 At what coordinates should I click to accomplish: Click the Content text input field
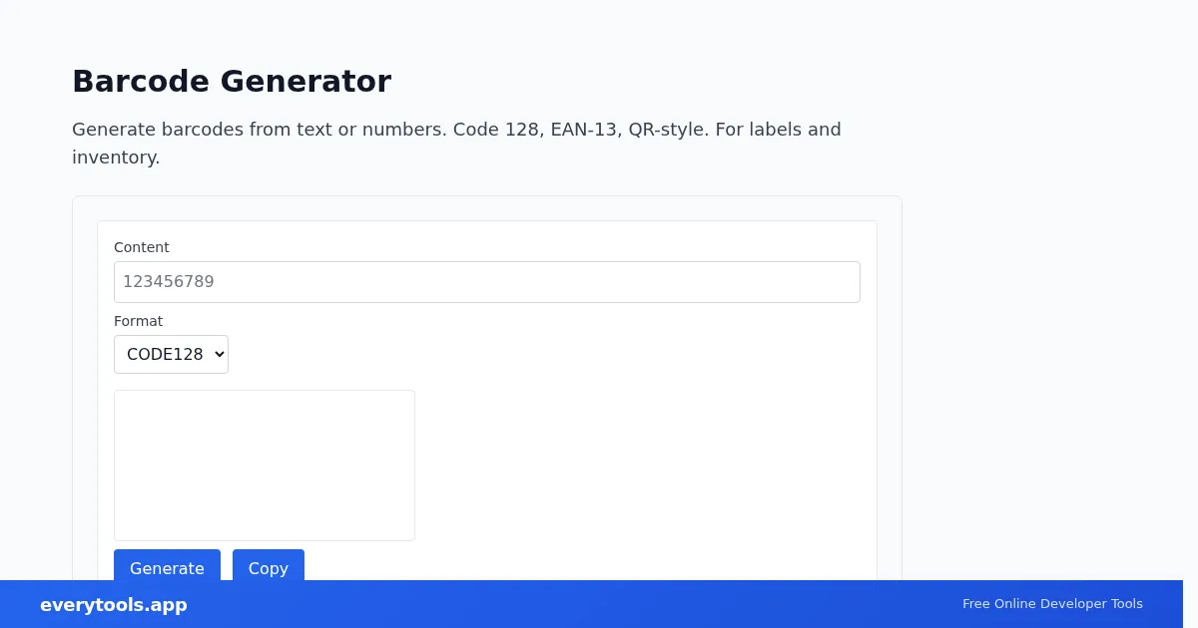pos(486,282)
